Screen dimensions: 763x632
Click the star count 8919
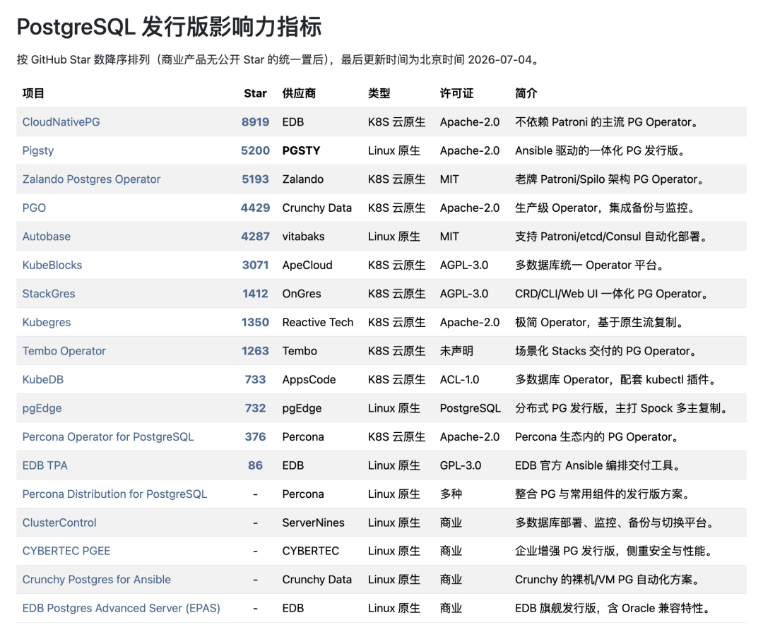[x=256, y=122]
